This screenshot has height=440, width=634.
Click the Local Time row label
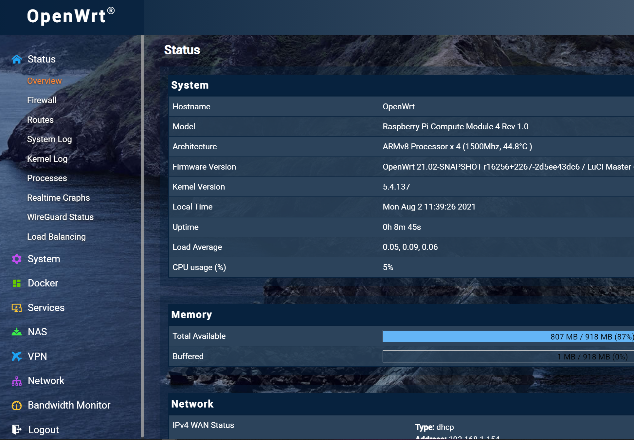tap(192, 207)
